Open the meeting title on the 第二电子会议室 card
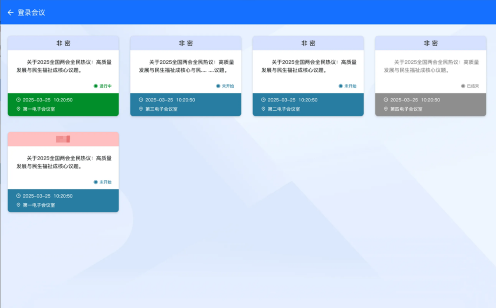496x308 pixels. coord(309,66)
